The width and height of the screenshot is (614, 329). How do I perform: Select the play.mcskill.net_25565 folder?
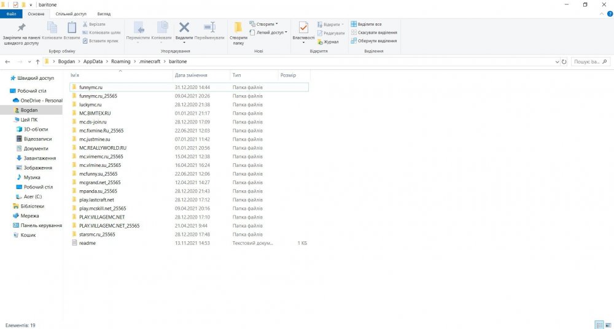point(189,208)
